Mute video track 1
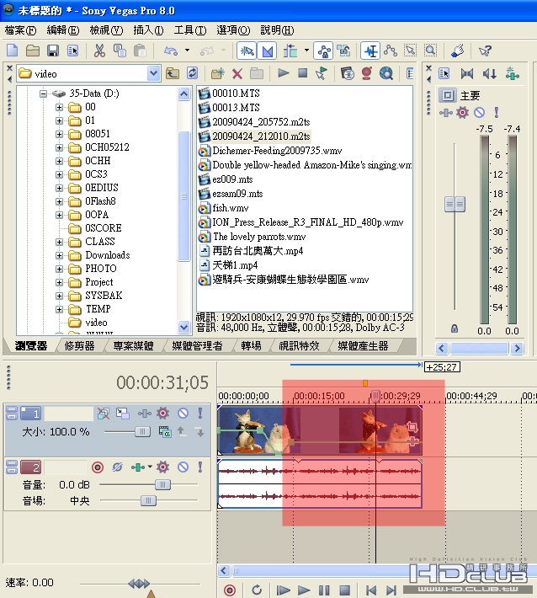This screenshot has width=537, height=598. tap(183, 413)
